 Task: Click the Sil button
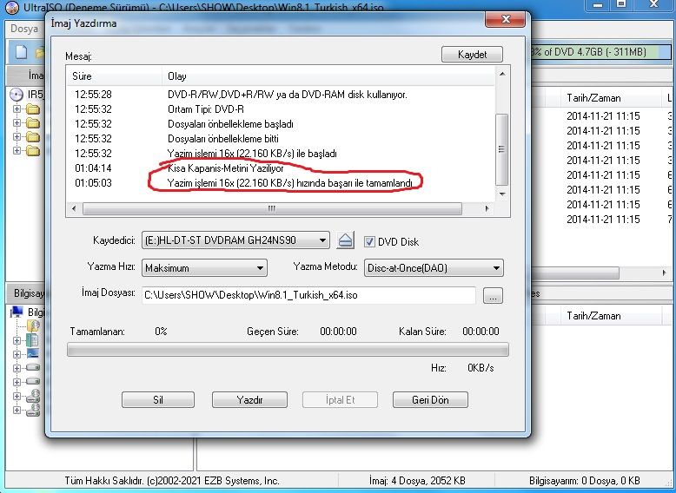click(x=158, y=399)
